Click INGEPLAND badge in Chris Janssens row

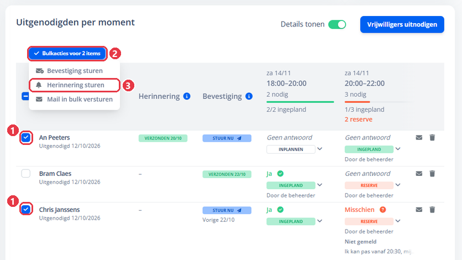291,221
